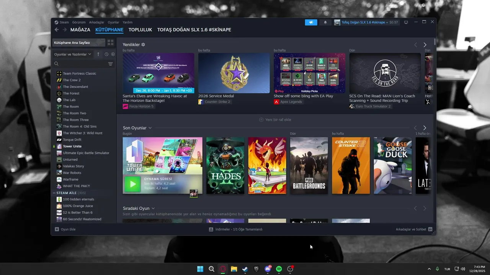Click the Kütüphane Ana Sayfası button
The width and height of the screenshot is (490, 275).
tap(78, 42)
